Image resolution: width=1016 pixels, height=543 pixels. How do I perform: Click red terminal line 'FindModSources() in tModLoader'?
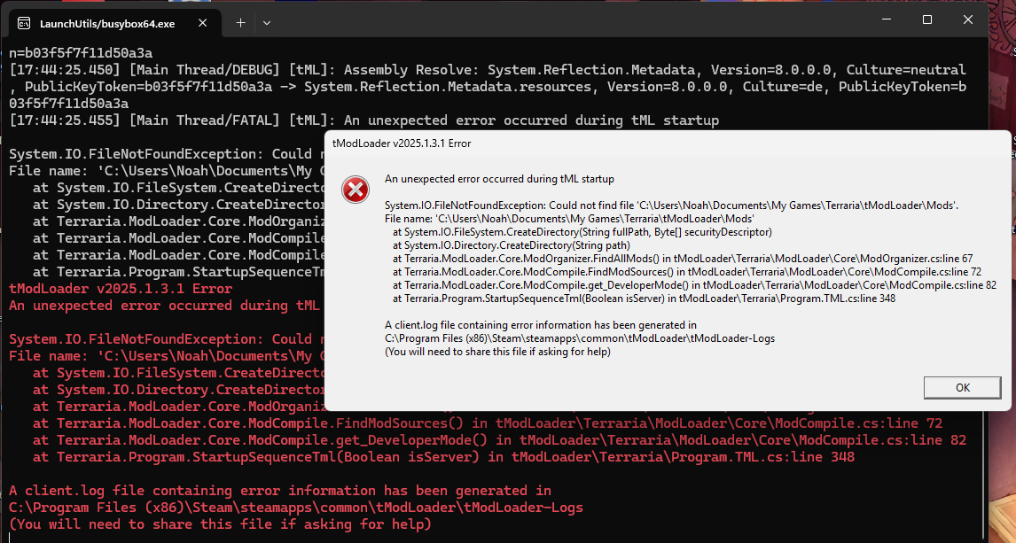488,424
